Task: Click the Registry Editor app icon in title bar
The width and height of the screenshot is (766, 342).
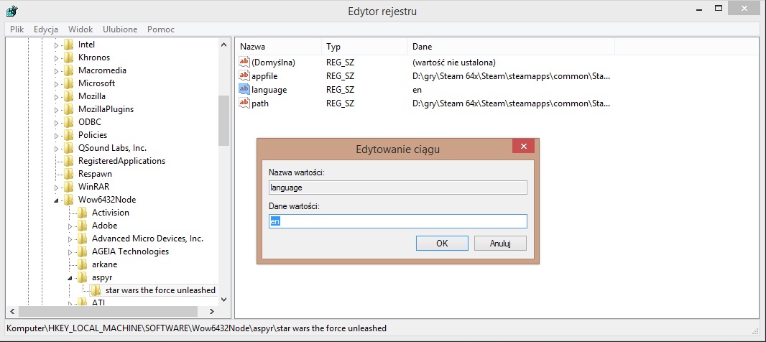Action: pos(11,10)
